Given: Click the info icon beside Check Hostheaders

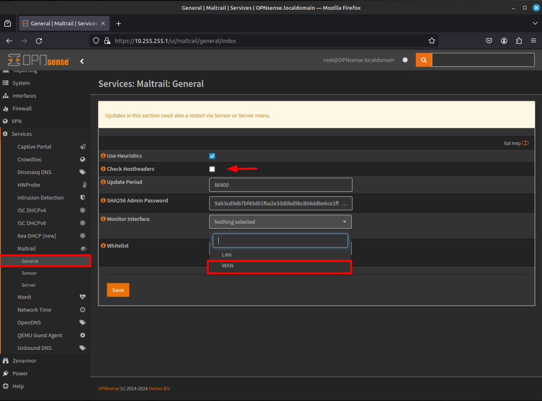Looking at the screenshot, I should click(x=103, y=169).
